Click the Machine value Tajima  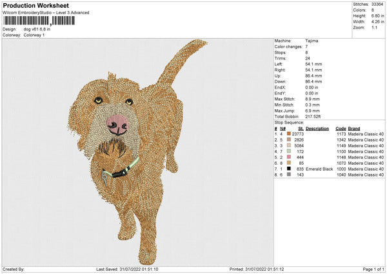coord(312,41)
